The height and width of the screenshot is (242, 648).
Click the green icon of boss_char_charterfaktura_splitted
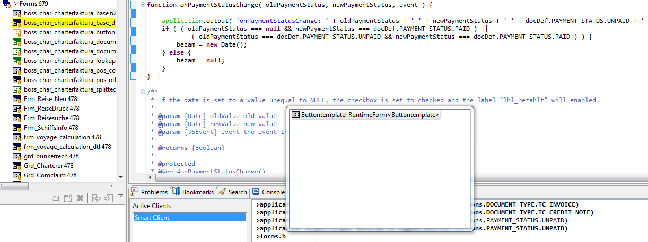[x=16, y=89]
